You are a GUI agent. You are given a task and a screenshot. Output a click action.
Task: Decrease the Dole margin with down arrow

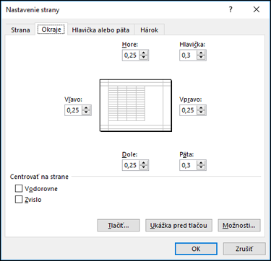point(144,167)
